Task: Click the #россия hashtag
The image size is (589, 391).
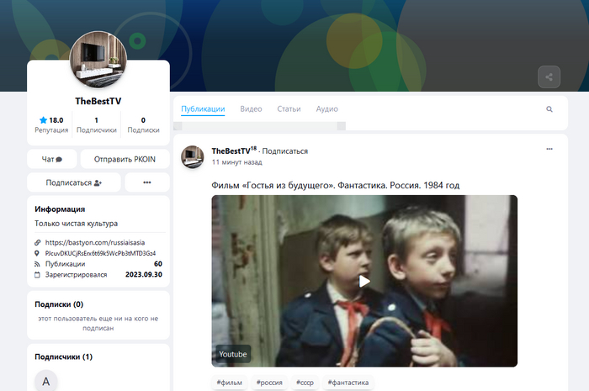Action: tap(269, 383)
